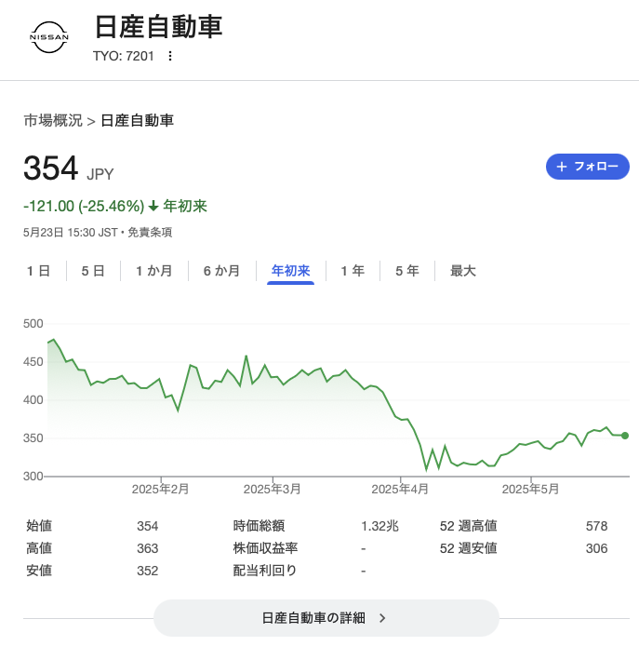Click the 500 y-axis label
The width and height of the screenshot is (639, 646).
point(33,323)
